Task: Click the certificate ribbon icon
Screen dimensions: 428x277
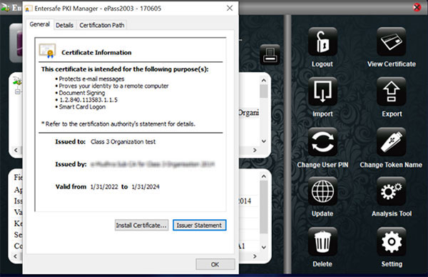Action: [48, 51]
